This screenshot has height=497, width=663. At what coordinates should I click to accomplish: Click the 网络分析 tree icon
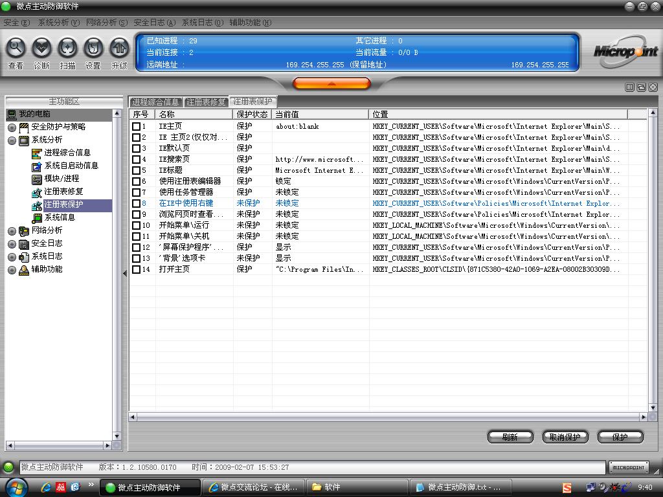point(24,231)
